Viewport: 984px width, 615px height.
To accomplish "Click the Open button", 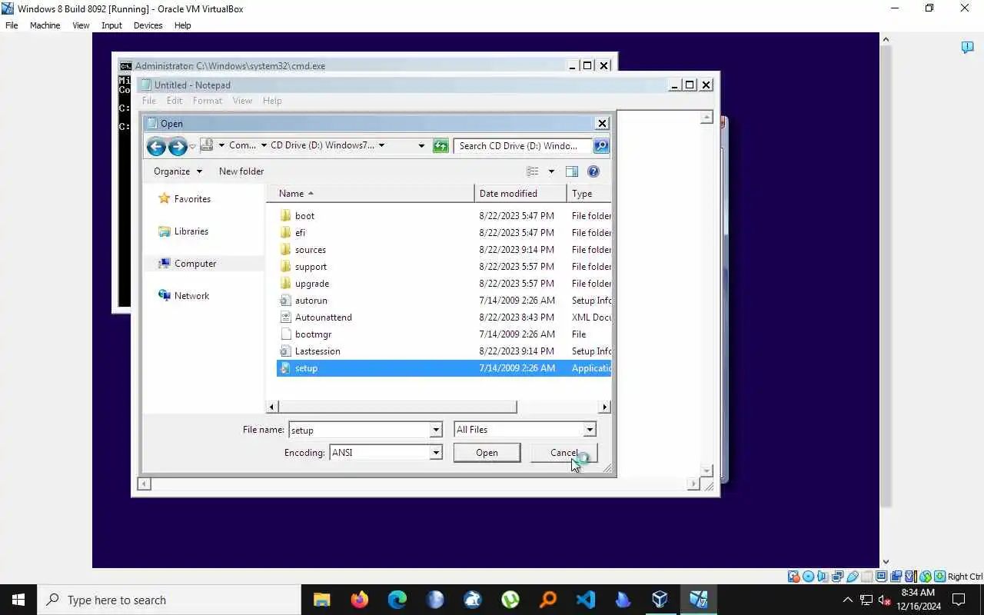I will click(487, 453).
